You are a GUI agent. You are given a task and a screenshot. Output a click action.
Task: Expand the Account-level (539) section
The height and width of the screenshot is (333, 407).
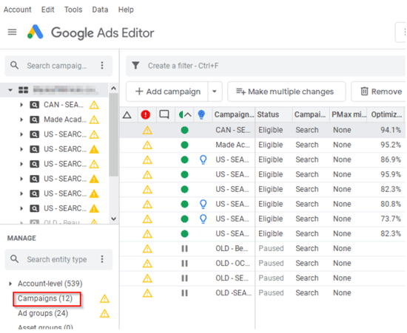tap(10, 284)
